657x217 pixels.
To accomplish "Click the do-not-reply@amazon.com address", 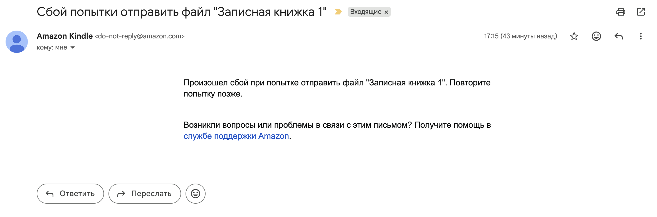I will [140, 36].
